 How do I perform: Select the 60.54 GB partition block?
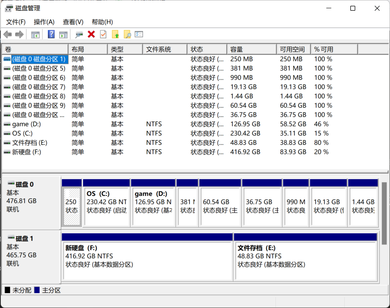click(x=220, y=207)
